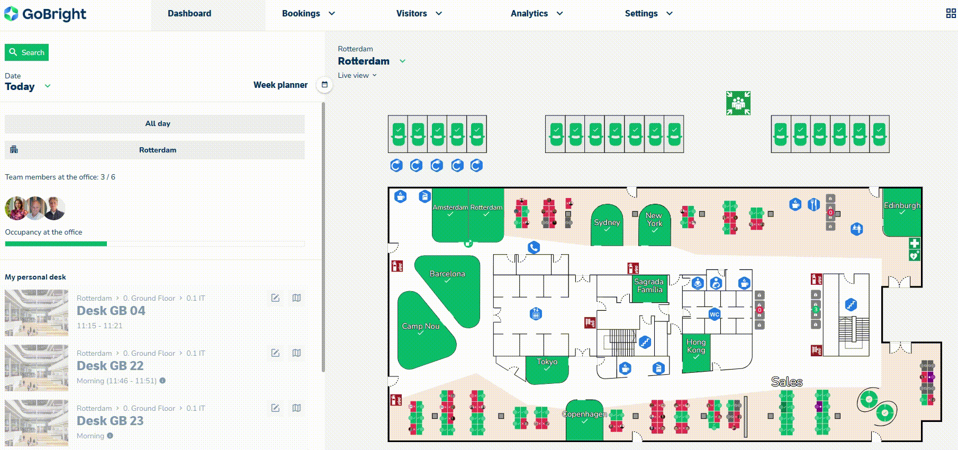958x450 pixels.
Task: Click the emergency assembly point icon
Action: (x=738, y=103)
